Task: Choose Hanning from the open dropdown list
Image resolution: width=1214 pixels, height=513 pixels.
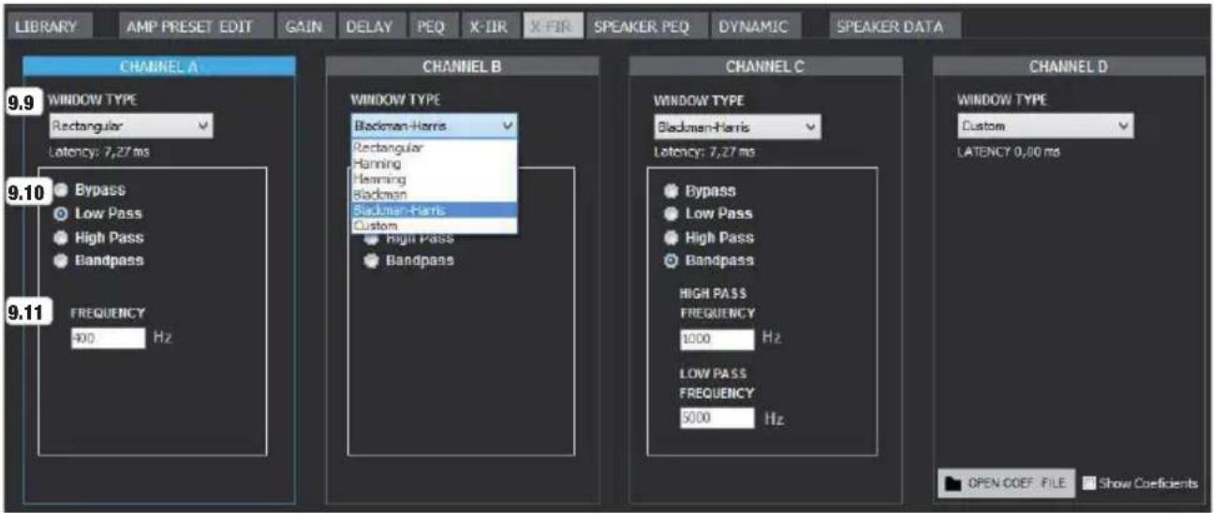Action: [x=433, y=163]
